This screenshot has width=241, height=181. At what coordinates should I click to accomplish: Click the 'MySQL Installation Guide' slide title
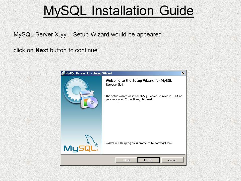pyautogui.click(x=118, y=11)
